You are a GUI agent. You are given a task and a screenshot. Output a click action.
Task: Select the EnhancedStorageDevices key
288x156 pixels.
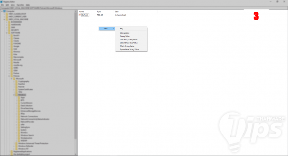tap(30, 111)
